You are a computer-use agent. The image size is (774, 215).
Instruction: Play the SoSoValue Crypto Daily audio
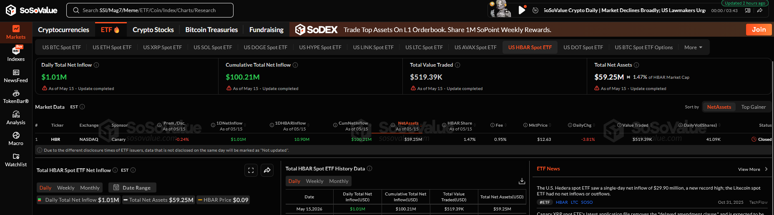tap(522, 10)
